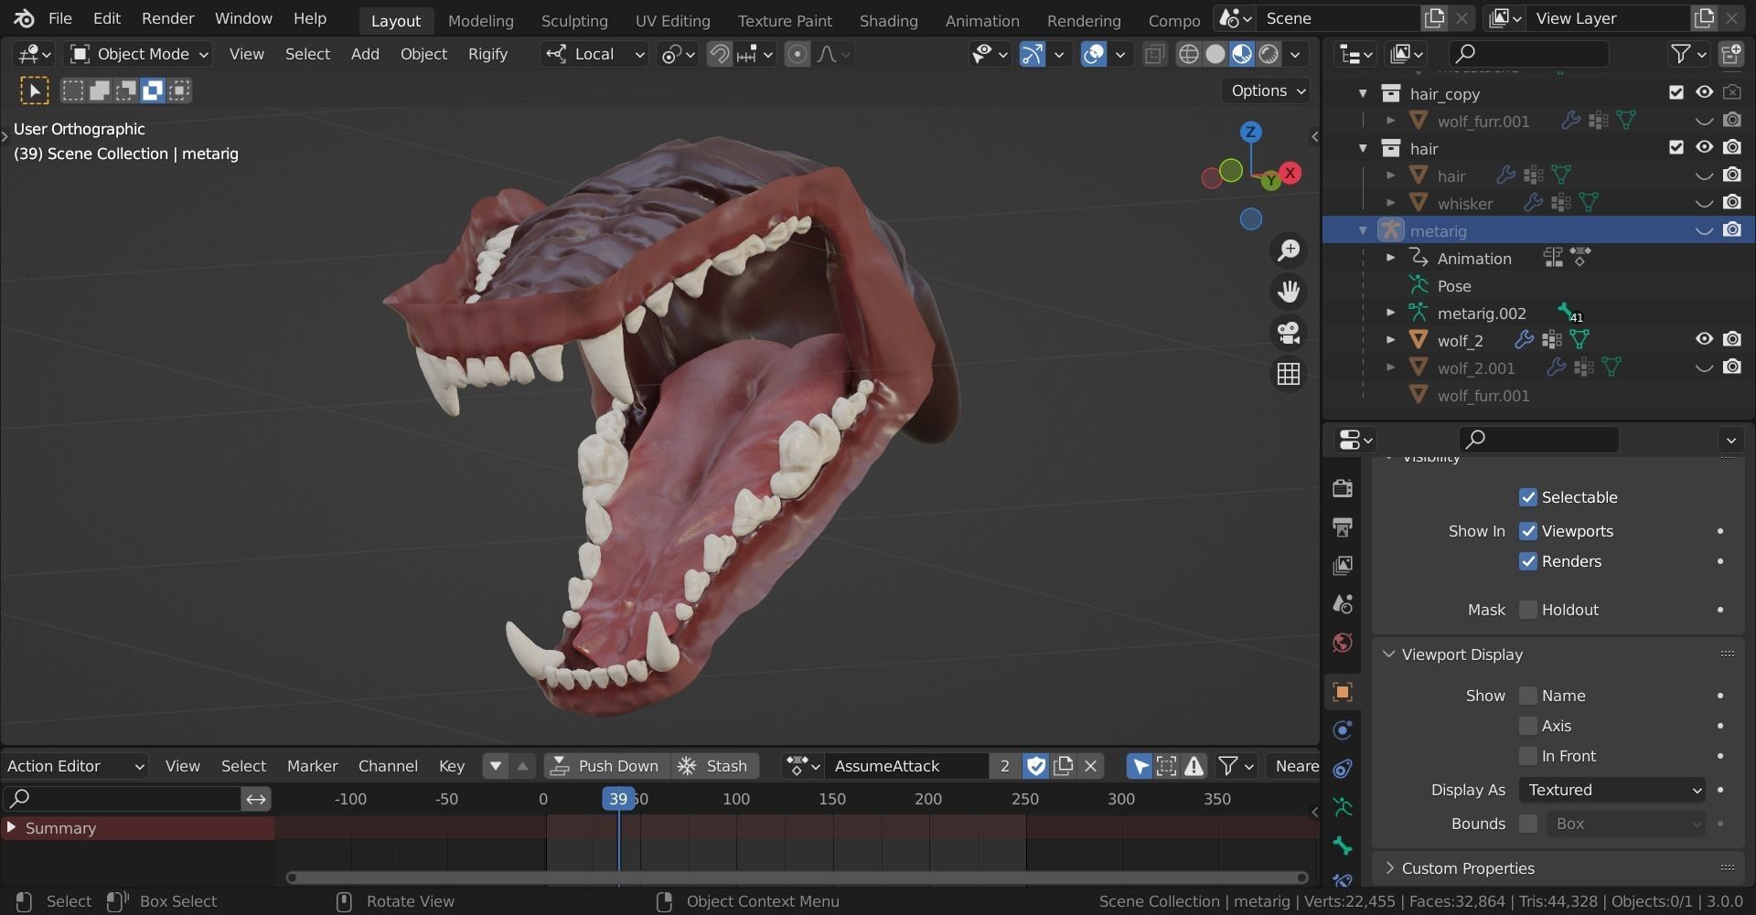Switch orthographic/perspective grid icon
This screenshot has width=1756, height=915.
(1289, 374)
